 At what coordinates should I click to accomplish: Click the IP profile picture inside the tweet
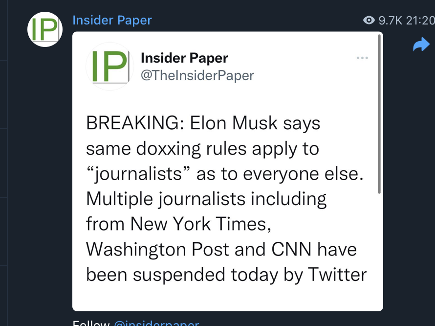coord(110,67)
